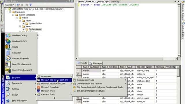
Task: Collapse the System Databases node
Action: 13,15
